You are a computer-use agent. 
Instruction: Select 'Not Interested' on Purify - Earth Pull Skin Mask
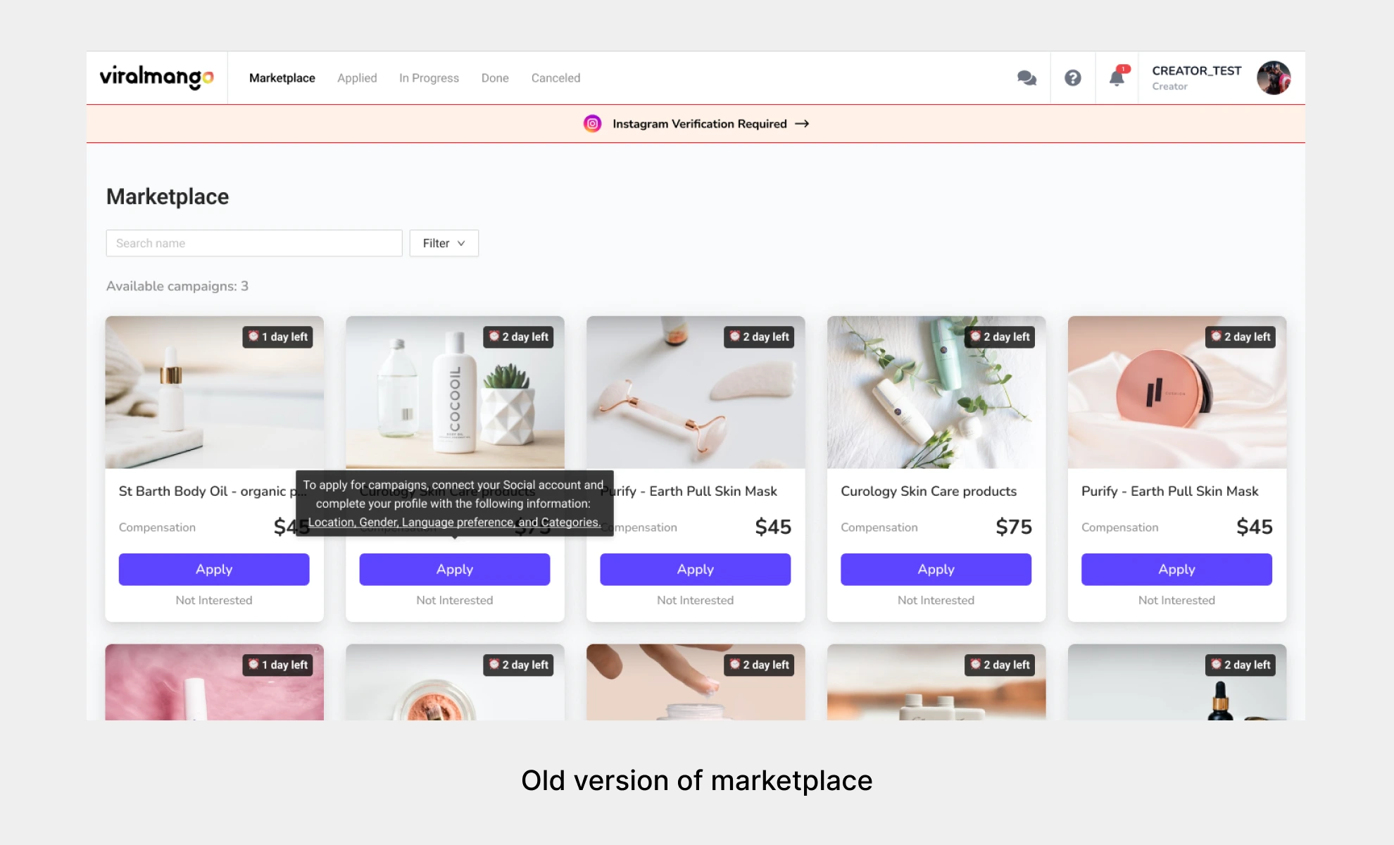695,600
